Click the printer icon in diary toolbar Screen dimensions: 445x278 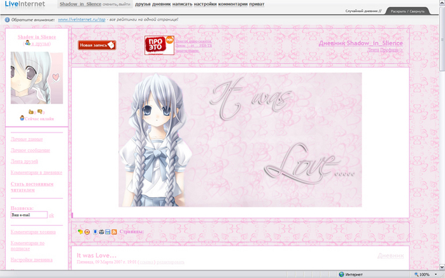[x=101, y=232]
